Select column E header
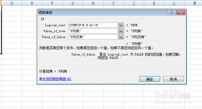The image size is (202, 109). point(32,3)
